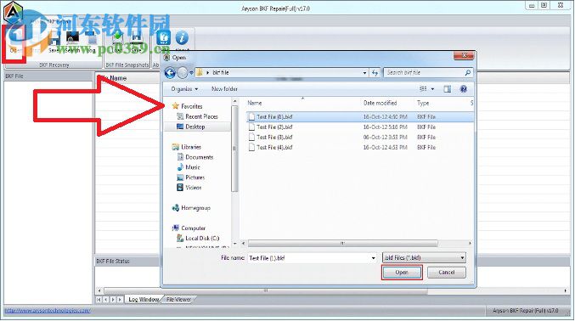Select Test File (3).bkf

(274, 138)
